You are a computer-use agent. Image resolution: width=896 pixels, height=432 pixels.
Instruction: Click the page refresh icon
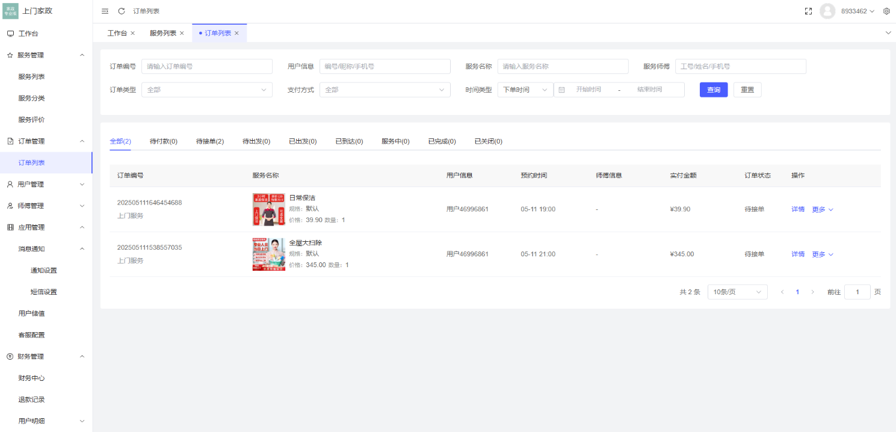click(121, 10)
